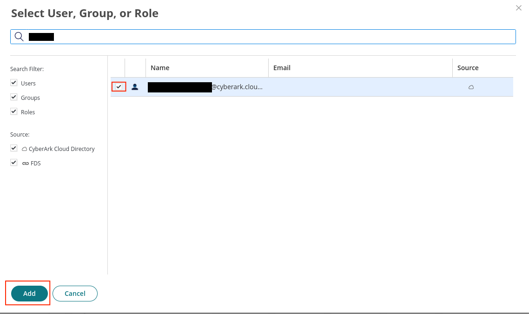The image size is (529, 314).
Task: Deselect the user row checkbox
Action: 119,87
